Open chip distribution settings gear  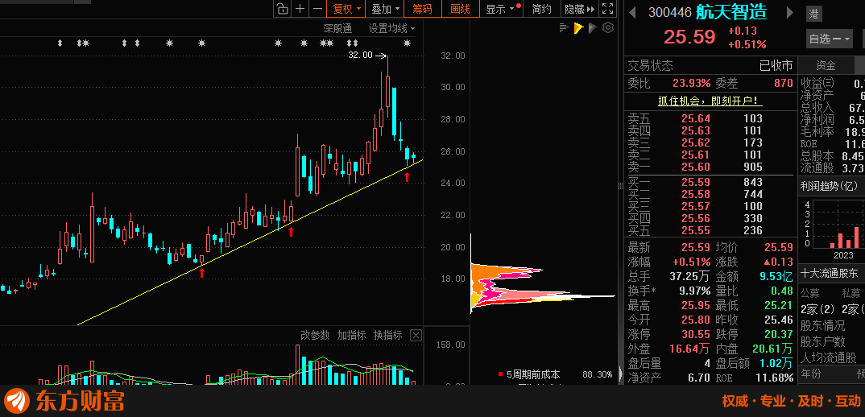(608, 27)
